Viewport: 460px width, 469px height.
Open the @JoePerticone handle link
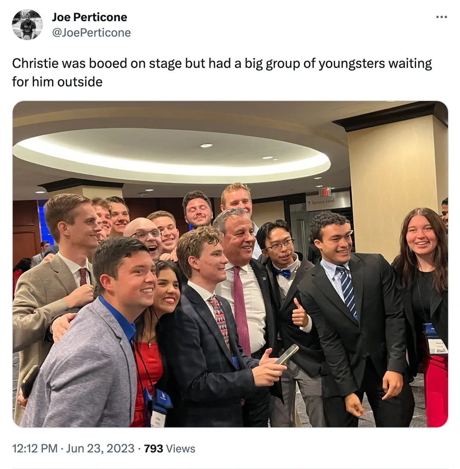click(91, 33)
